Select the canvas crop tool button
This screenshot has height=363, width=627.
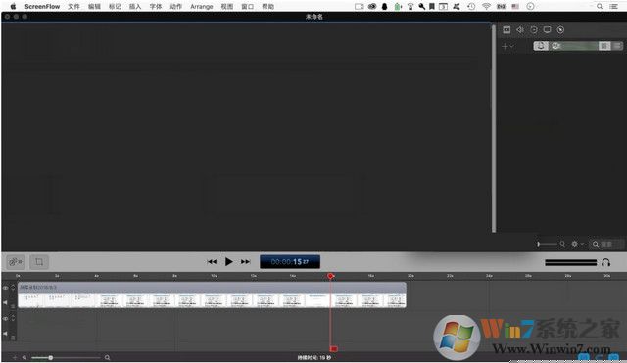[x=39, y=262]
